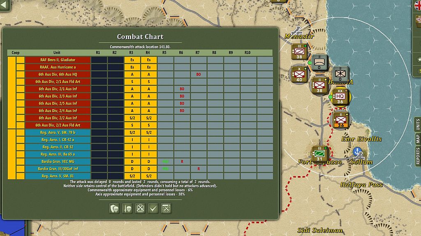Screen dimensions: 421x236
Task: Open attacker losses with sword-and-skull icon
Action: coord(127,209)
